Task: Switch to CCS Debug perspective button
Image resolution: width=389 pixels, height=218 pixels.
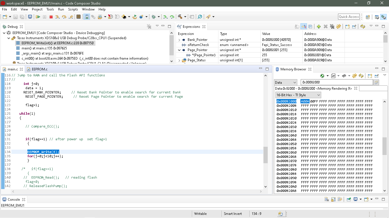Action: [x=383, y=17]
